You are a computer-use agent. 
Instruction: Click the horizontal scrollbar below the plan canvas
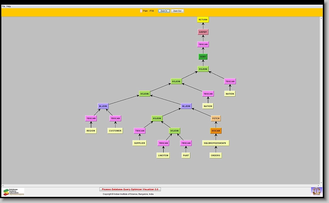[162, 185]
